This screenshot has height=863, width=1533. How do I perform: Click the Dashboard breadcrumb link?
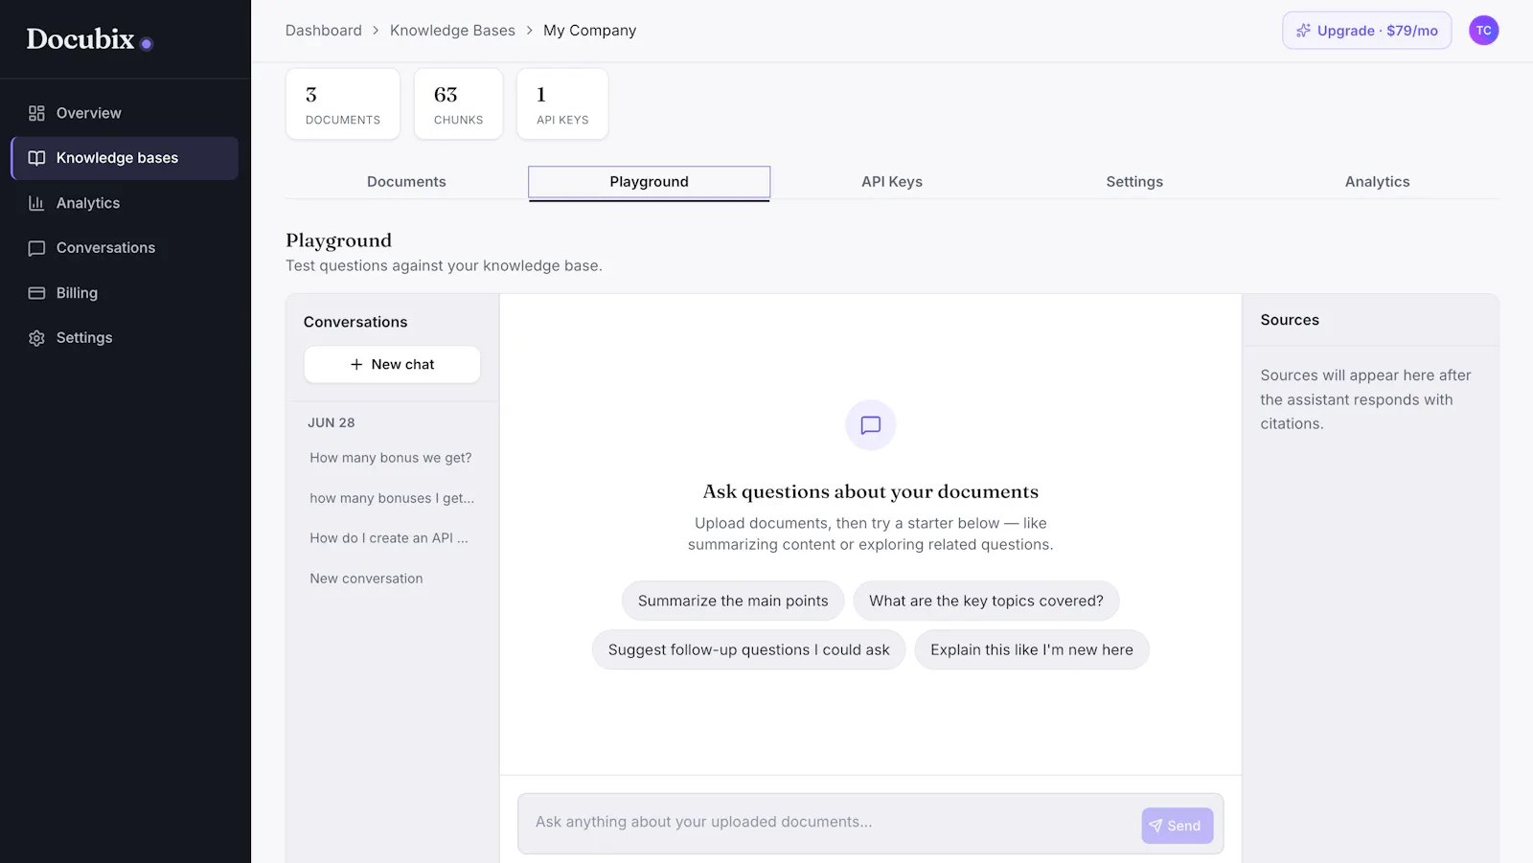pyautogui.click(x=324, y=31)
